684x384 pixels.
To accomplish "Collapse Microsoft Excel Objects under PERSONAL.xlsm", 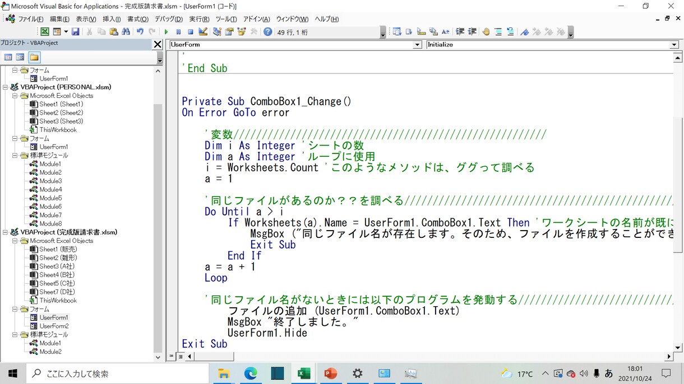I will pos(15,96).
